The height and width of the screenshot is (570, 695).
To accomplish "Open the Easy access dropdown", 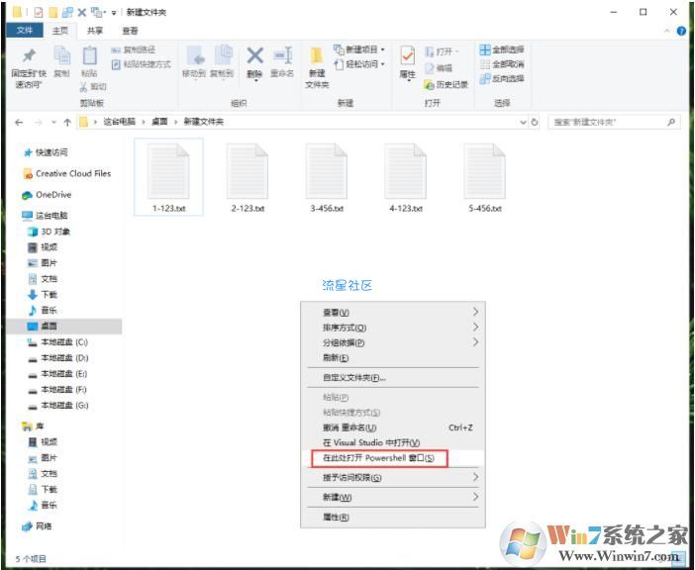I will [382, 64].
